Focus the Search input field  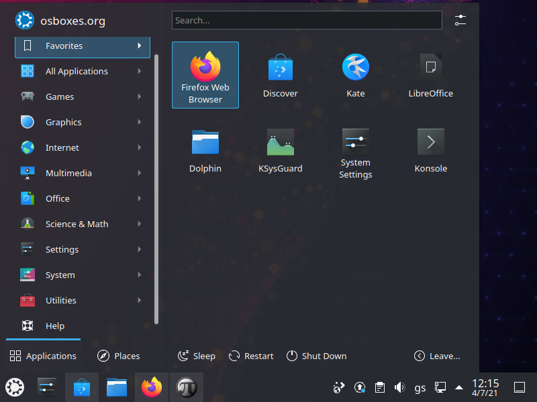pos(307,20)
